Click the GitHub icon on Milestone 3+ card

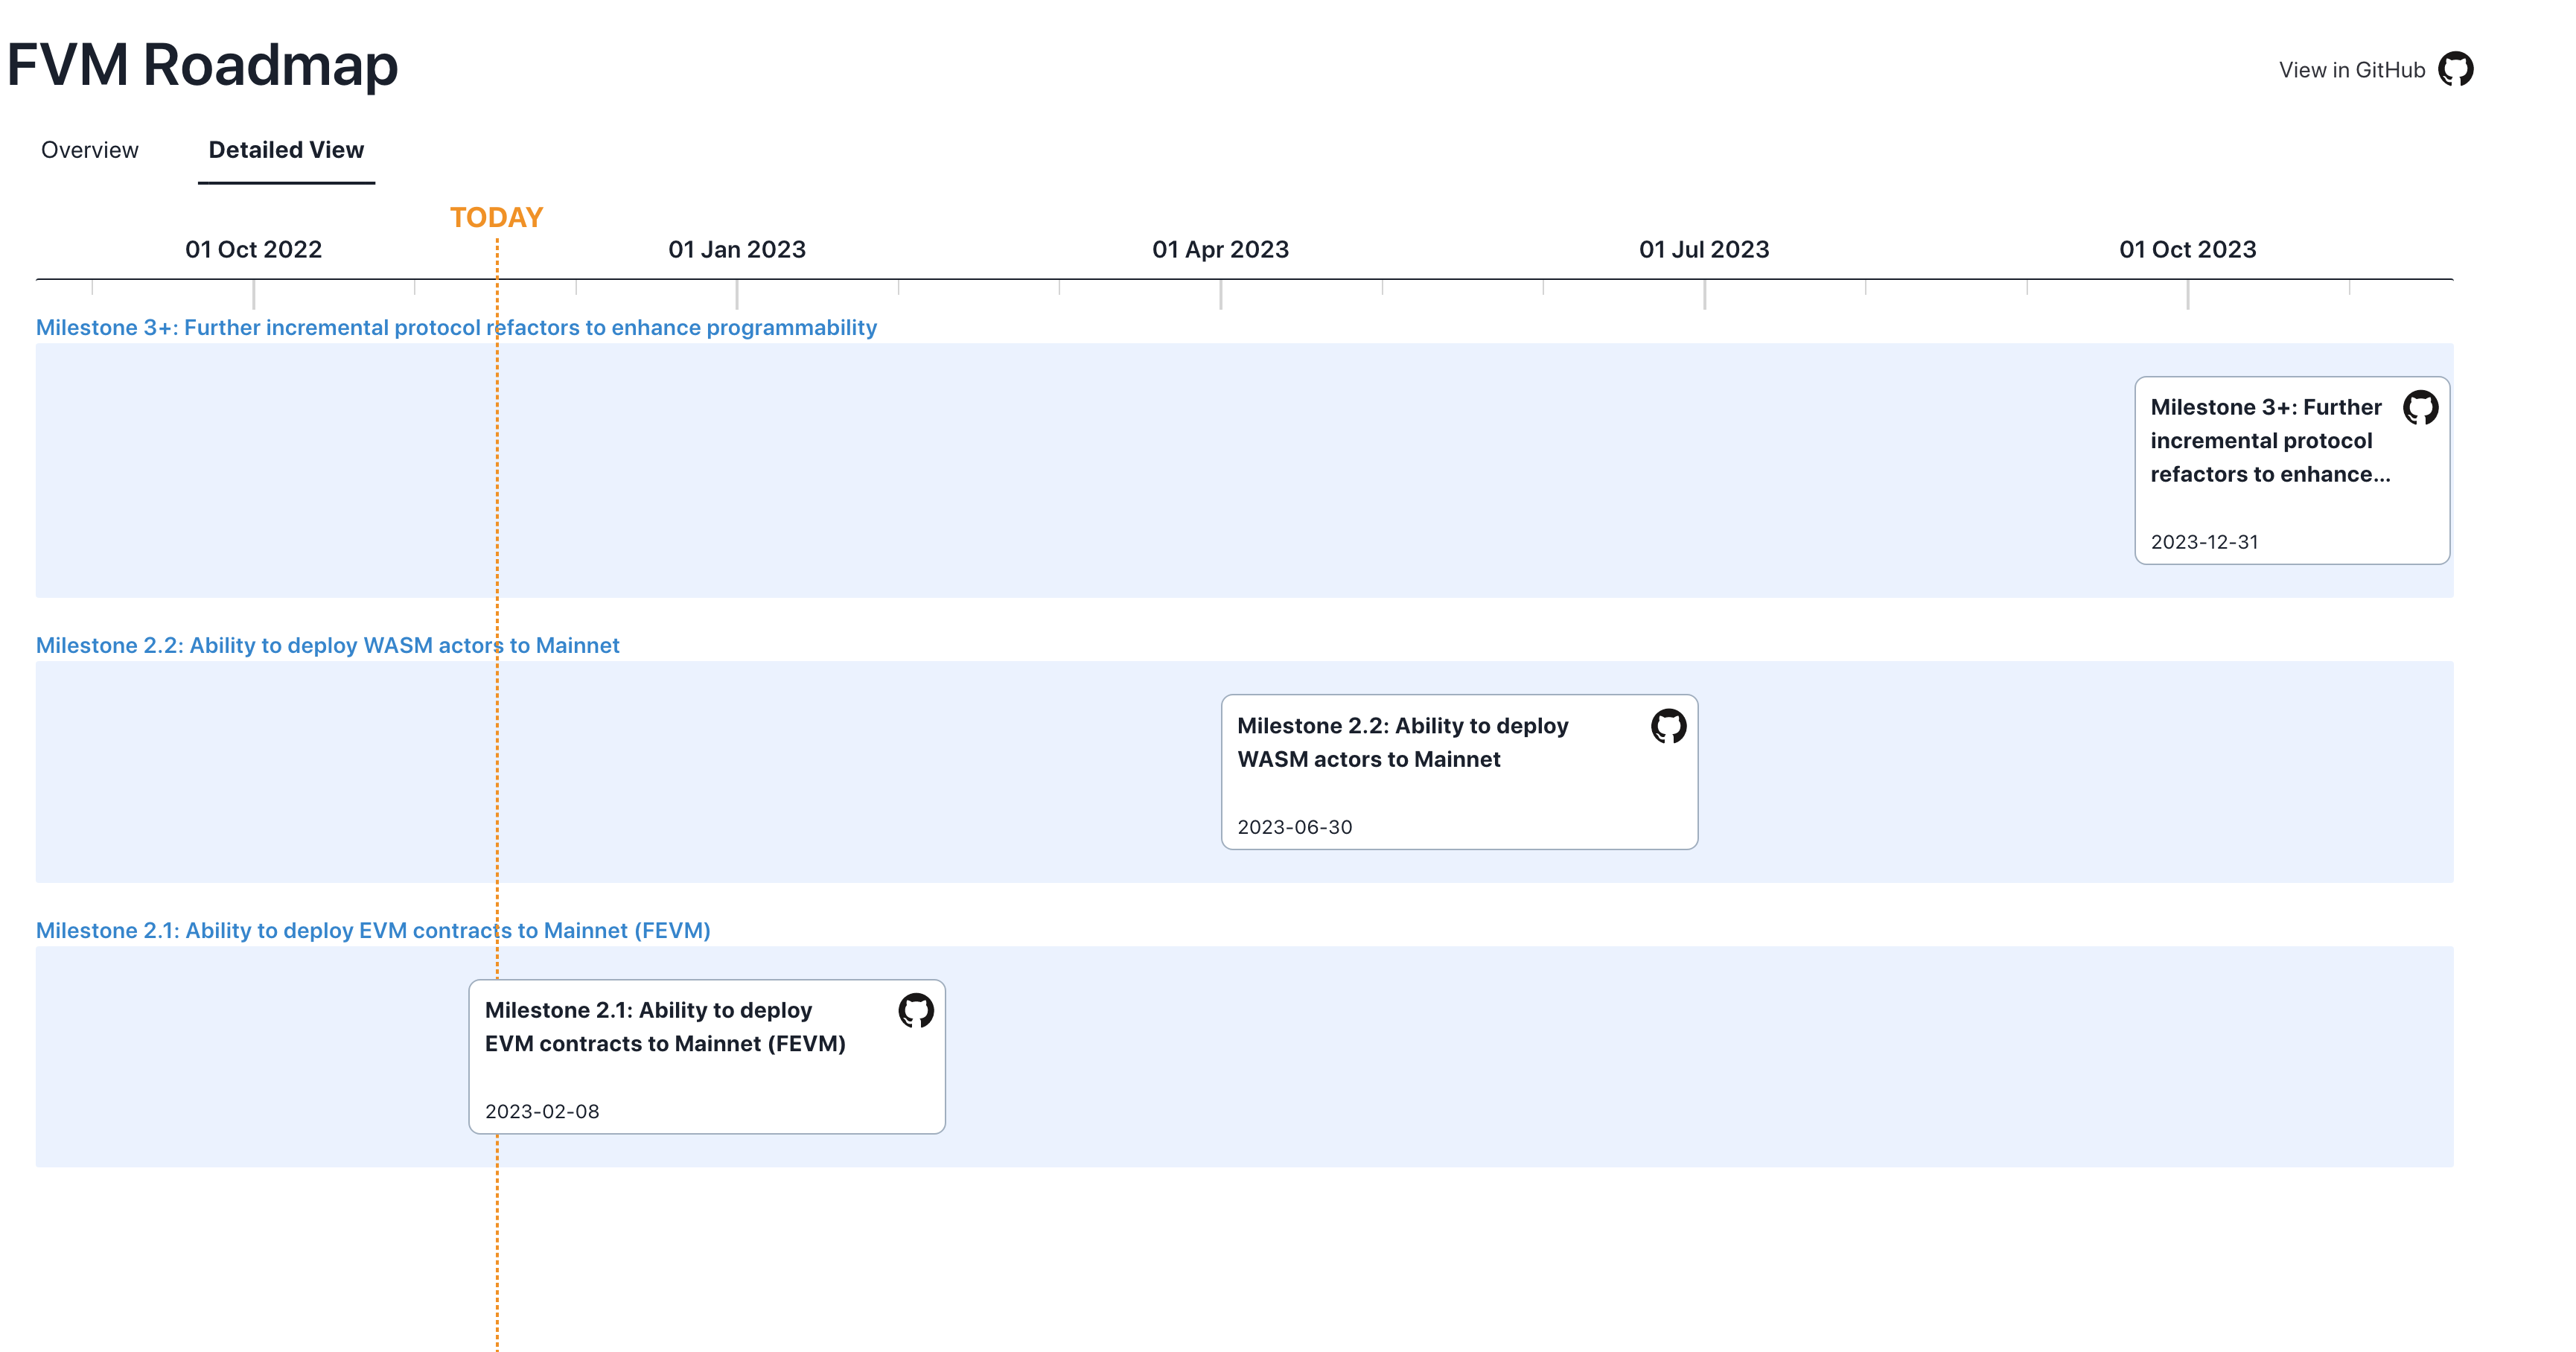coord(2421,408)
